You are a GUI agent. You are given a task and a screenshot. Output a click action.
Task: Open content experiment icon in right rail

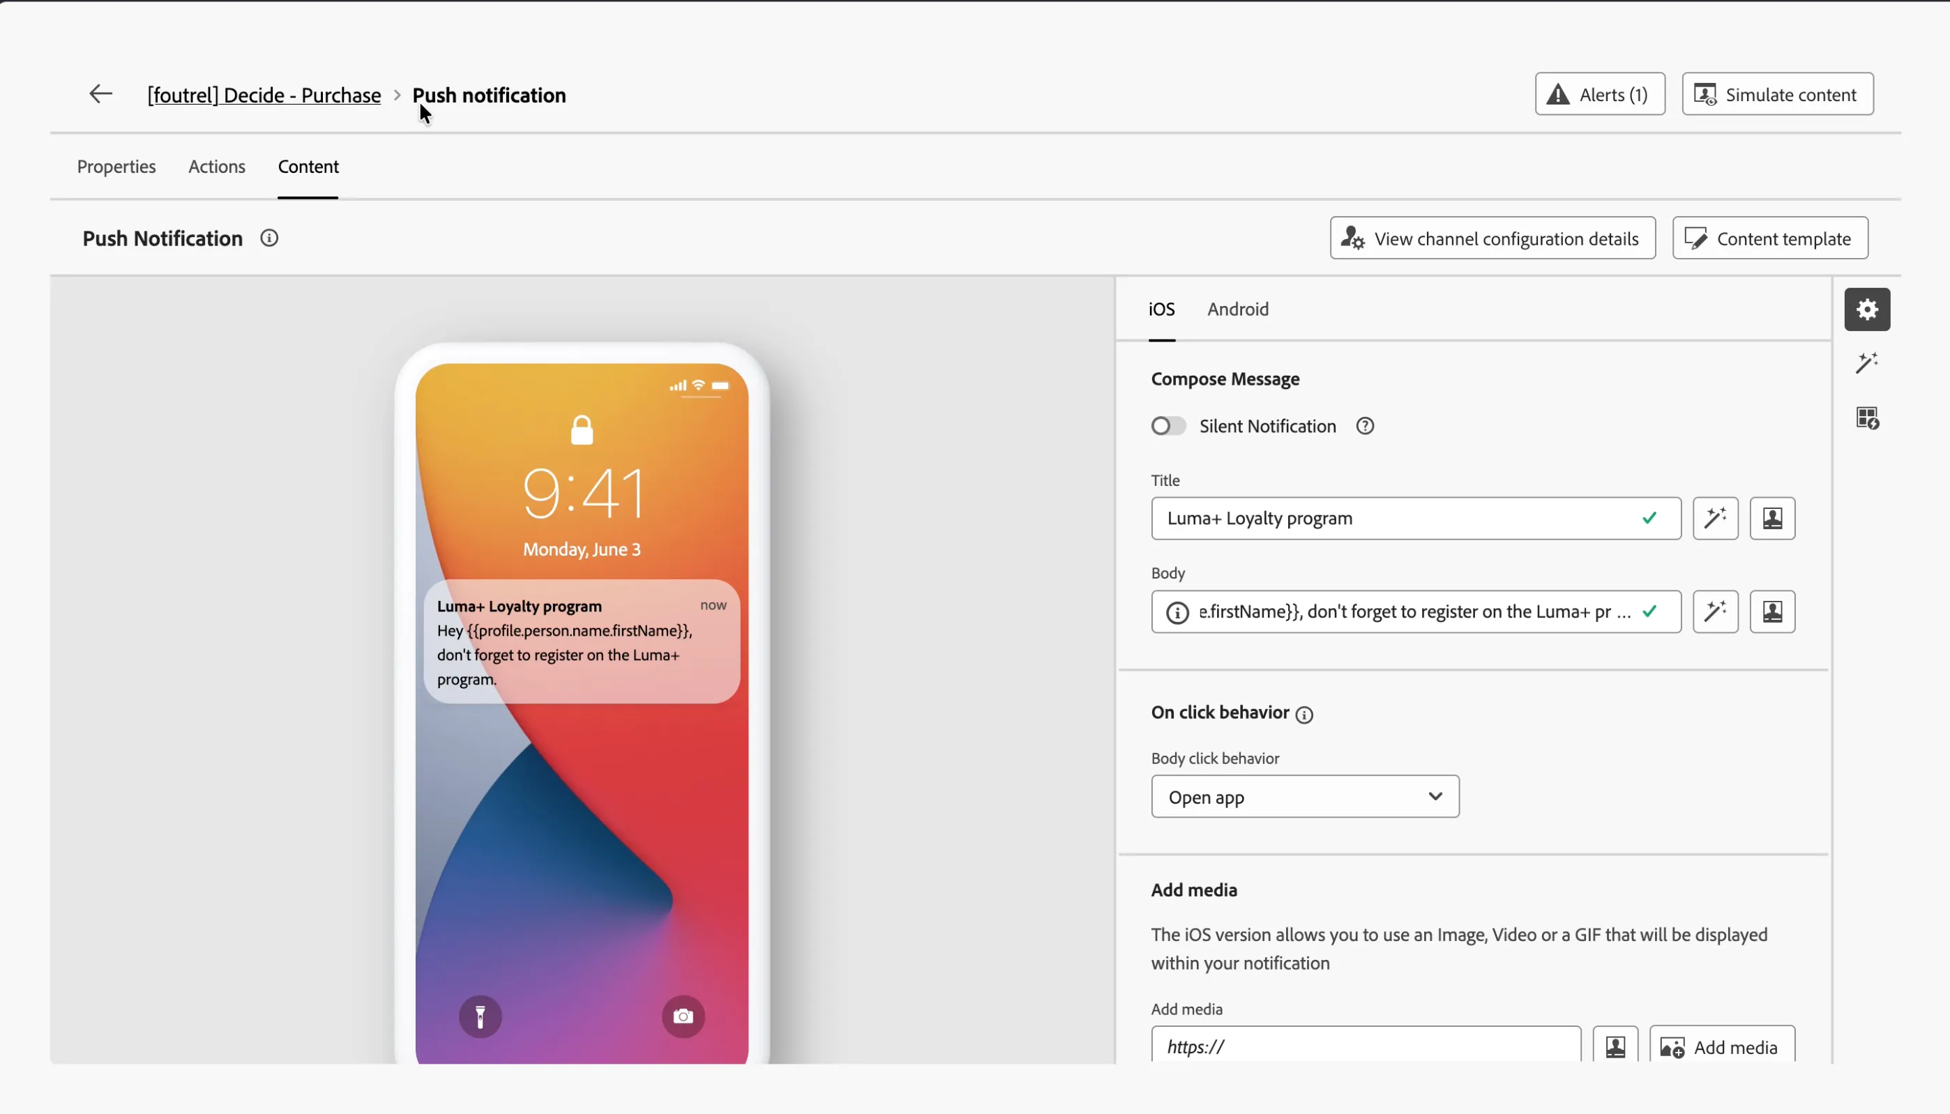(x=1866, y=418)
